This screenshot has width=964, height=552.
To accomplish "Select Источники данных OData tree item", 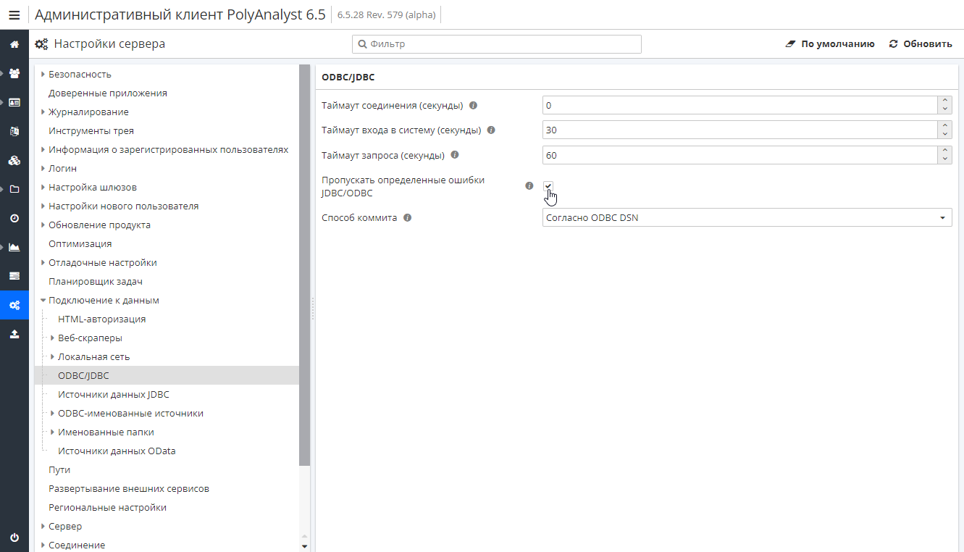I will point(117,451).
